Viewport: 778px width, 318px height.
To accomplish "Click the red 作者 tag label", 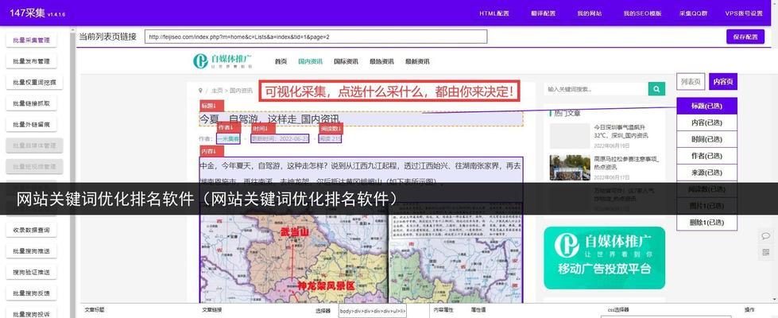I will pyautogui.click(x=228, y=127).
